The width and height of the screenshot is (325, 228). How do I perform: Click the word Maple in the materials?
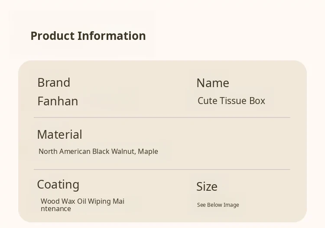[x=148, y=151]
